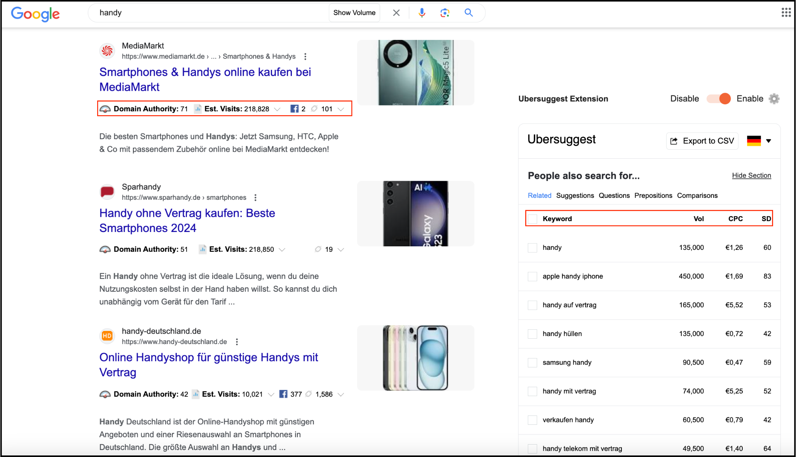Click backlinks icon next to 19
796x457 pixels.
coord(318,249)
